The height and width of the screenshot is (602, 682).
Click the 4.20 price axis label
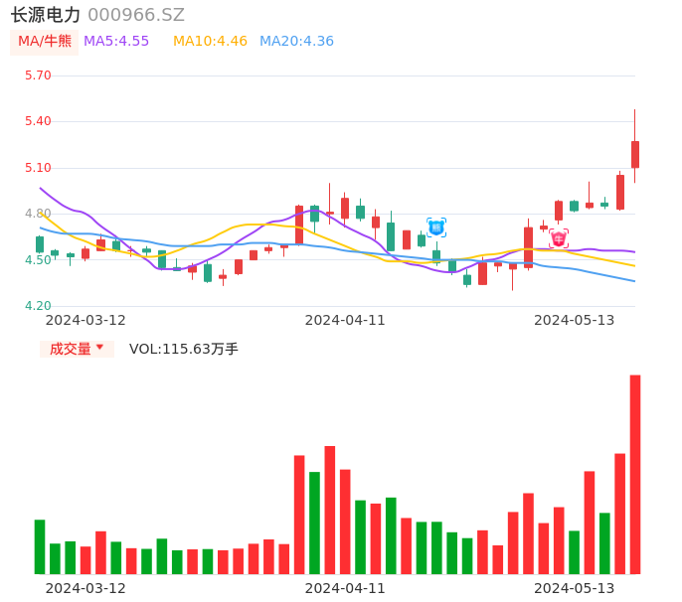coord(38,306)
